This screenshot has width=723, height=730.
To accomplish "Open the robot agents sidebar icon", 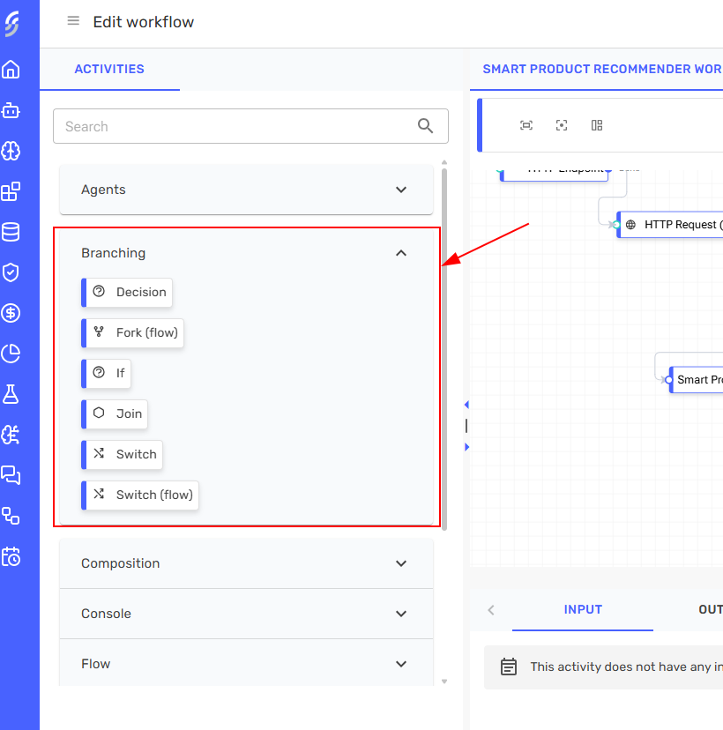I will pos(11,110).
